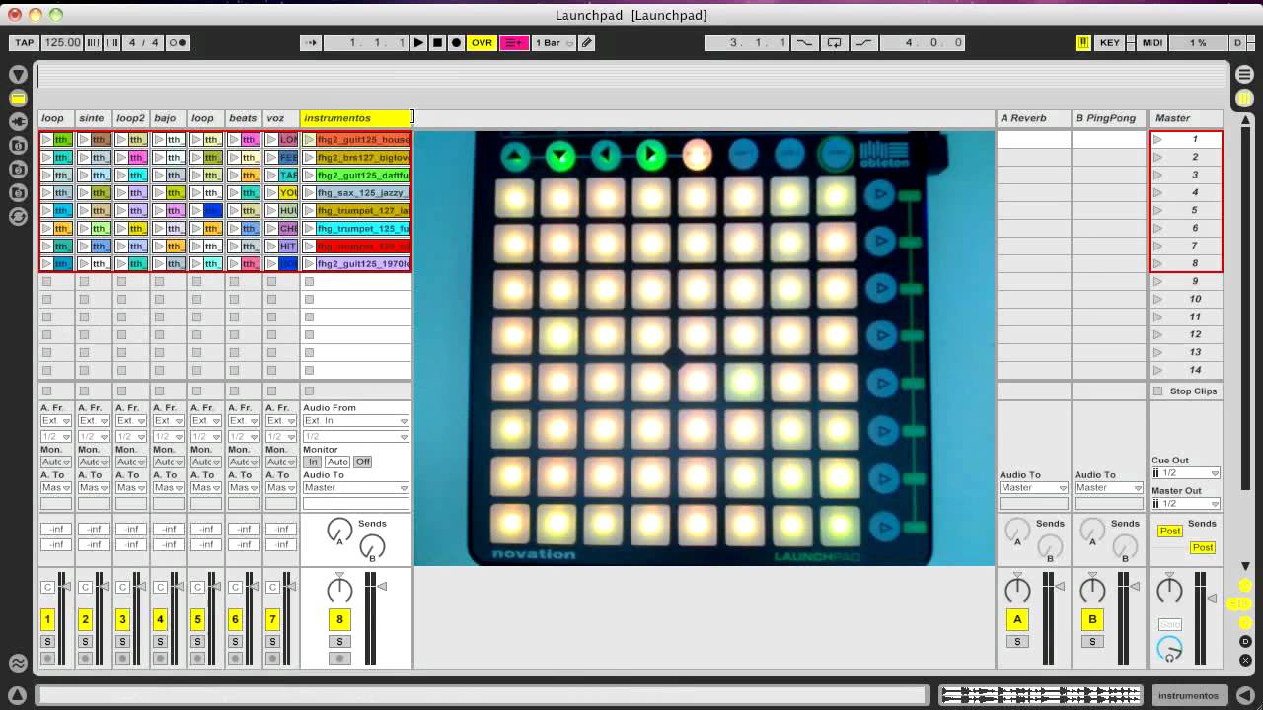Launch clip fhg2_guit125_1970
The height and width of the screenshot is (710, 1263).
click(309, 264)
